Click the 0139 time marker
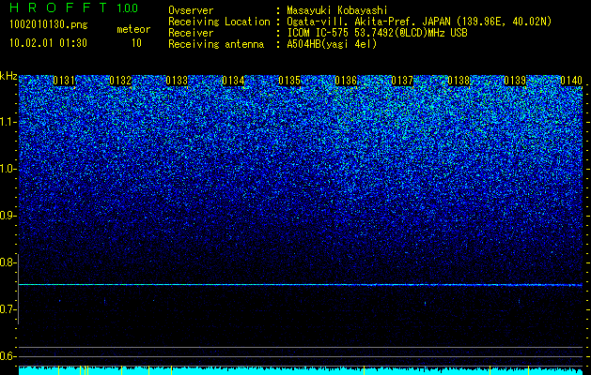This screenshot has height=375, width=591. (x=515, y=81)
